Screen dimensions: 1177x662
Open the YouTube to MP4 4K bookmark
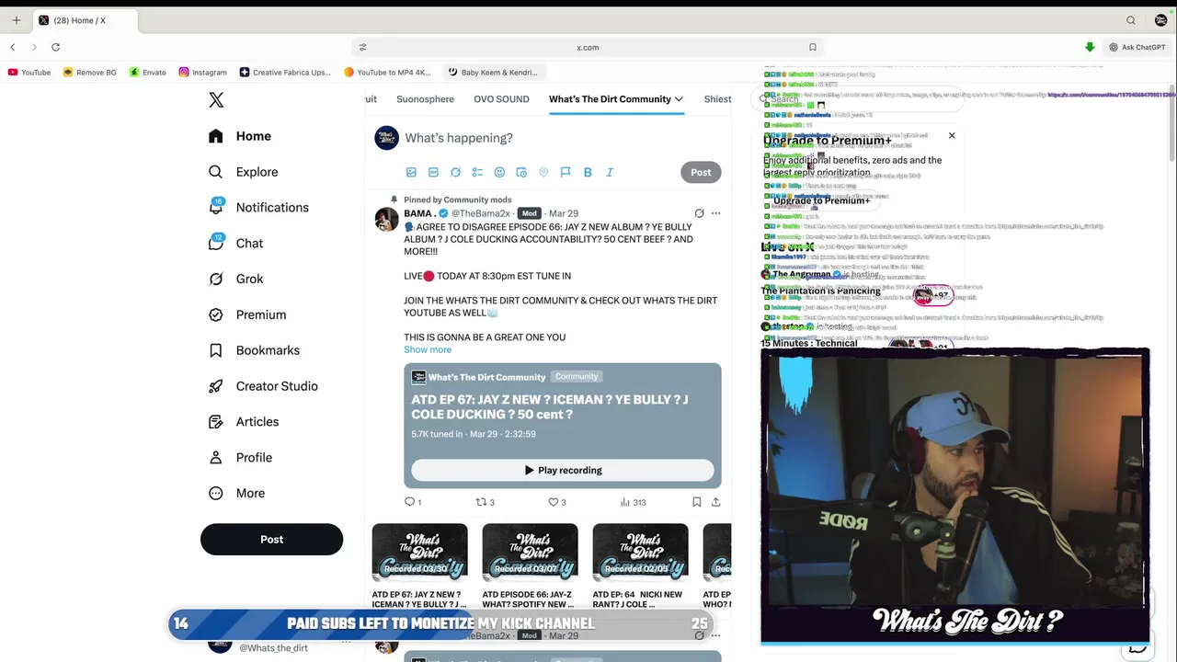(x=387, y=72)
